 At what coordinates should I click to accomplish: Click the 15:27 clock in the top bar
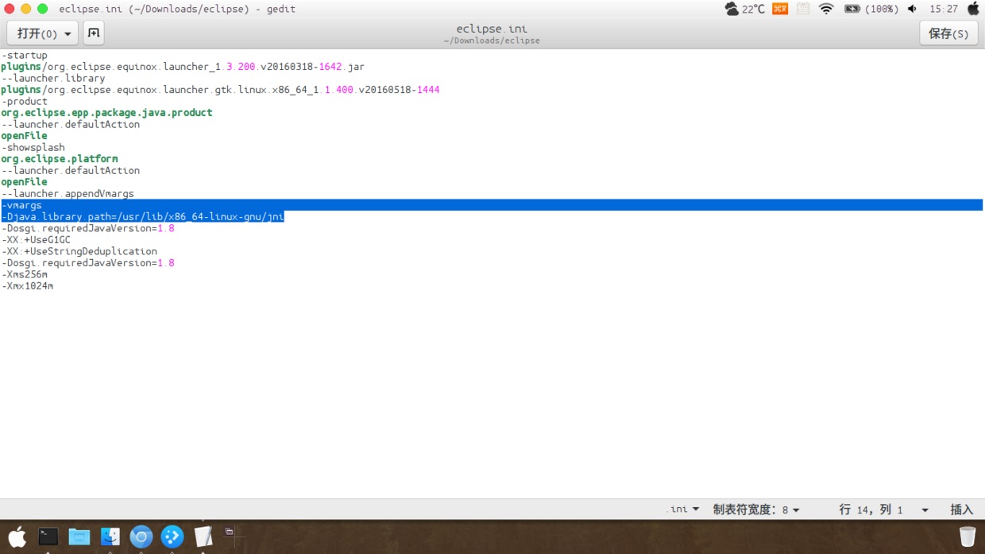[x=944, y=9]
